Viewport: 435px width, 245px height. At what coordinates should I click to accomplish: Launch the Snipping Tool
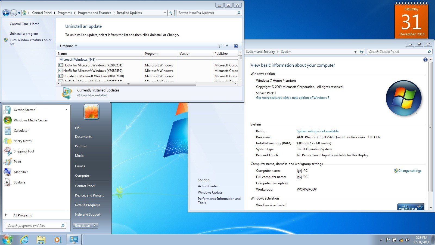(x=36, y=151)
